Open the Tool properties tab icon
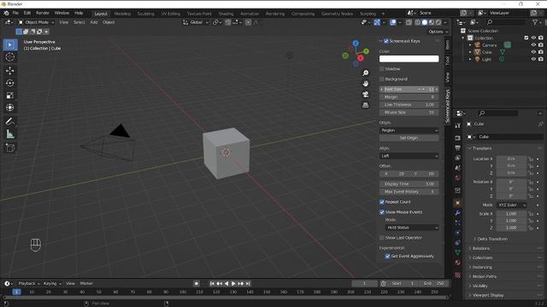This screenshot has height=307, width=547. point(458,125)
